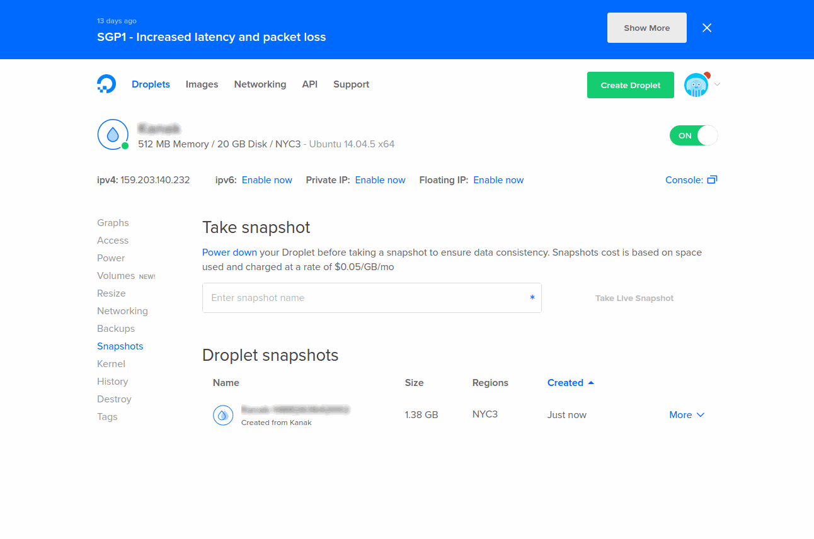Select Tags in the sidebar
The height and width of the screenshot is (539, 814).
107,417
